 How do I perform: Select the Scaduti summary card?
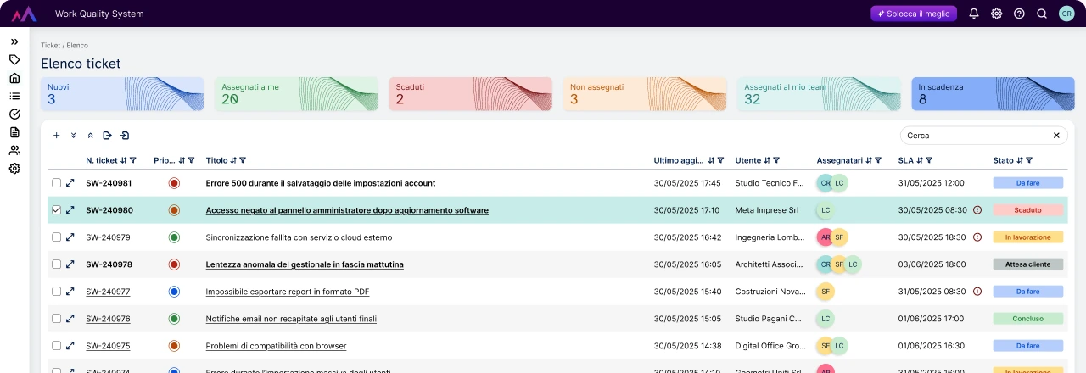[471, 93]
